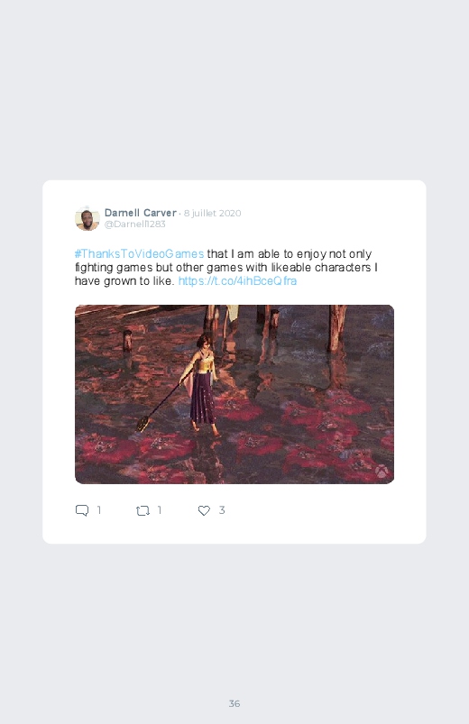This screenshot has width=469, height=724.
Task: Click the page number 36
Action: click(234, 703)
